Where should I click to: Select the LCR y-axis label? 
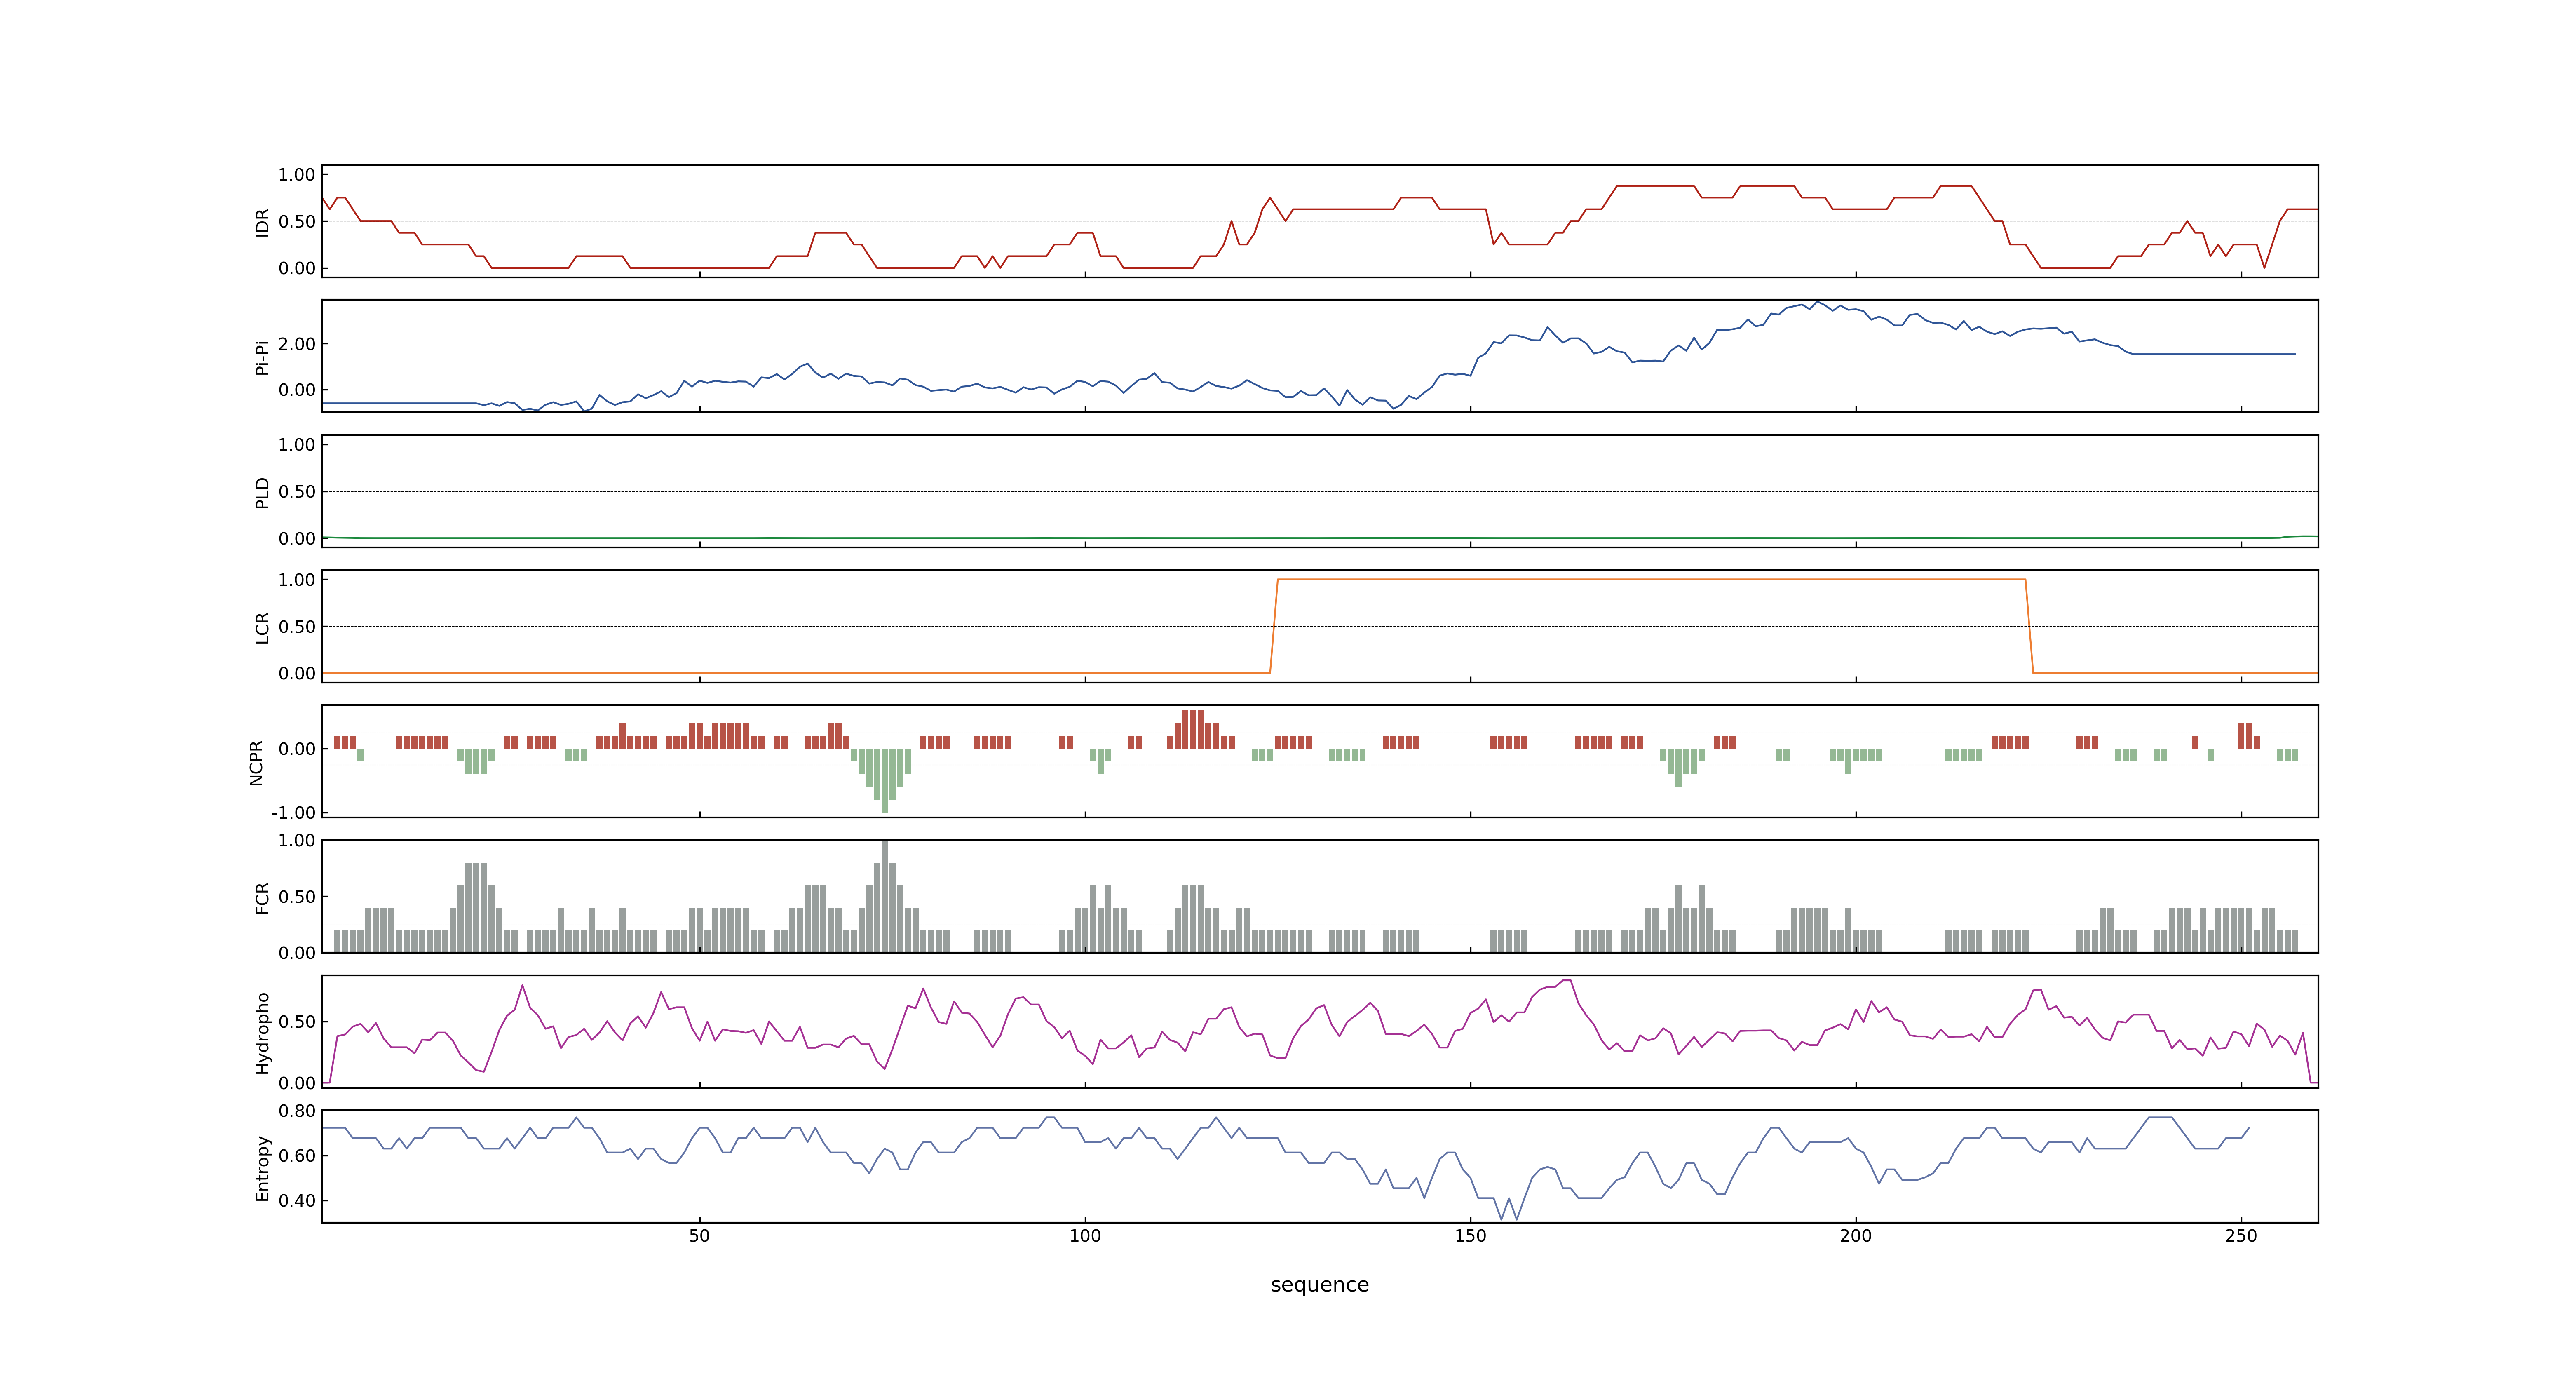(262, 627)
